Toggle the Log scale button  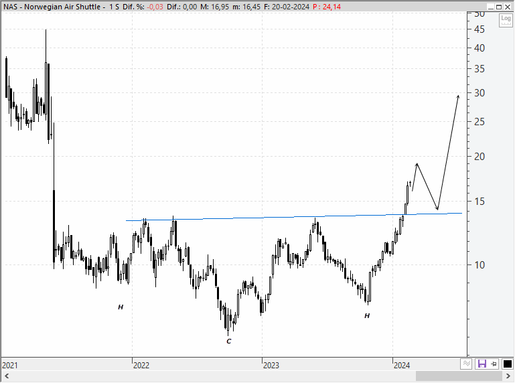(506, 20)
